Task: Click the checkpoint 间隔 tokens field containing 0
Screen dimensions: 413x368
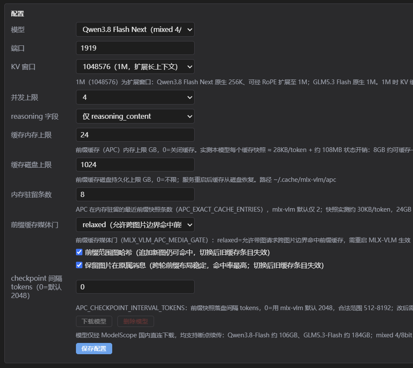Action: click(135, 287)
